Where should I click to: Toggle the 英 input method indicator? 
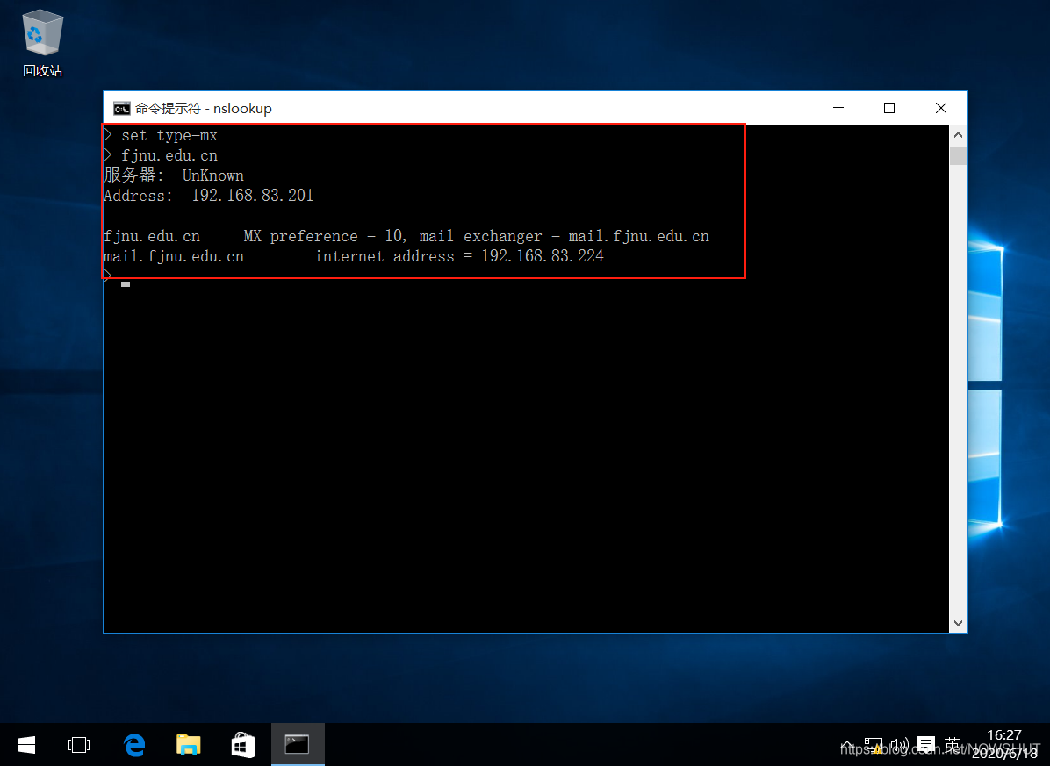coord(953,745)
